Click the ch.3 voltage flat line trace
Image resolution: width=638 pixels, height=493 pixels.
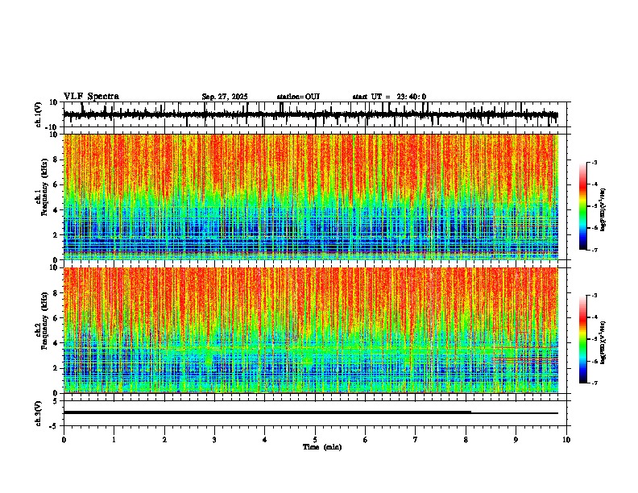(311, 412)
